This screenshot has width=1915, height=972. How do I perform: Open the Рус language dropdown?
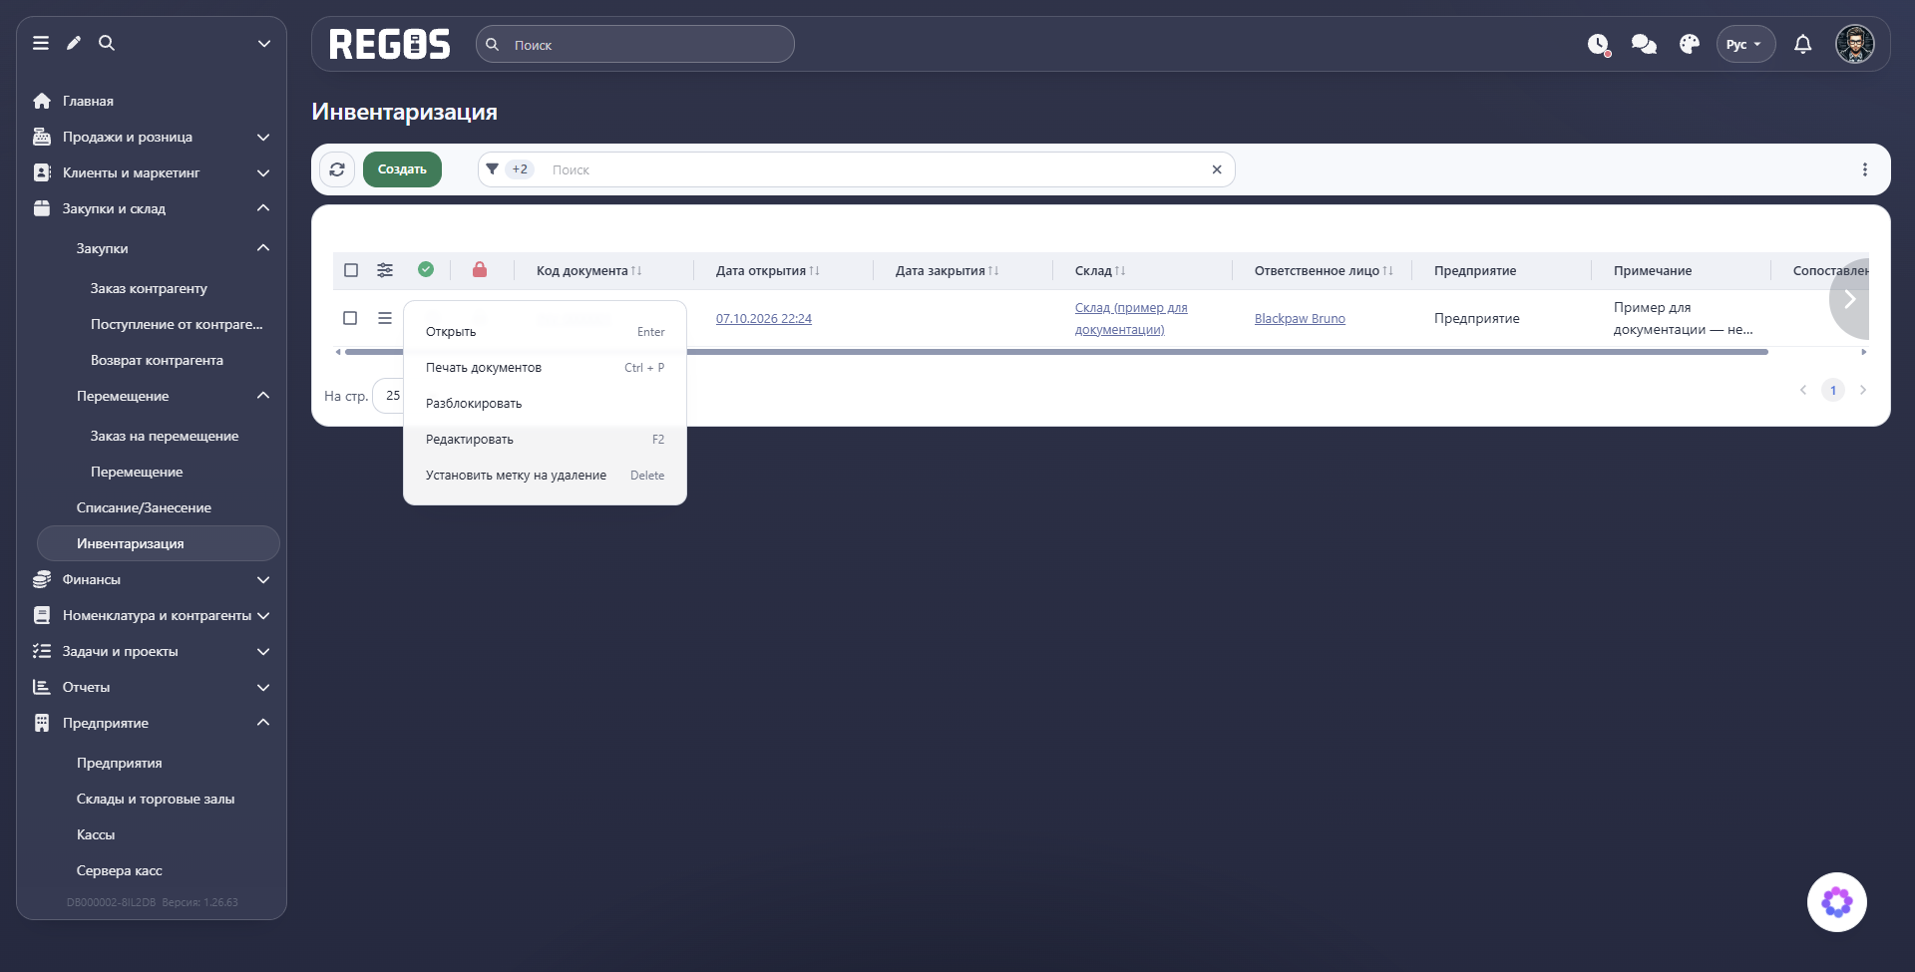point(1745,45)
